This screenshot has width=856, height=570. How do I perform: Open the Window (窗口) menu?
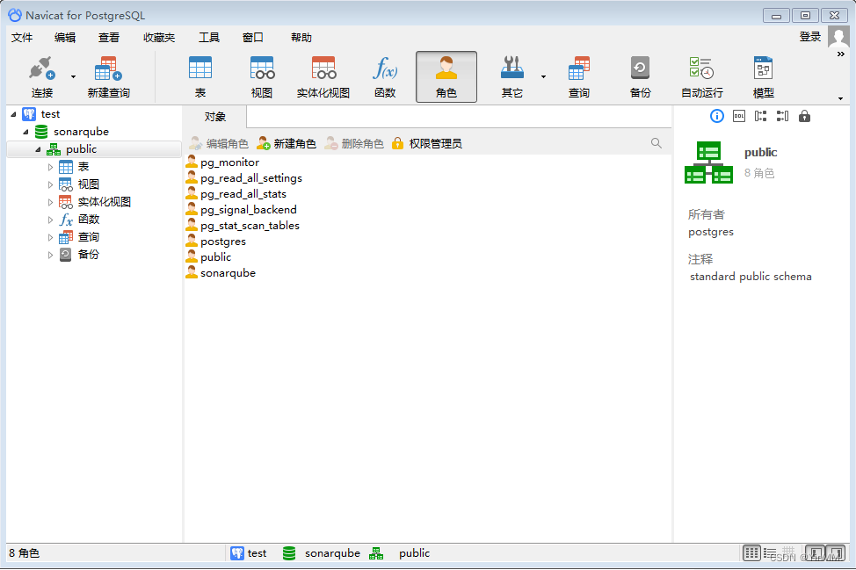click(253, 37)
